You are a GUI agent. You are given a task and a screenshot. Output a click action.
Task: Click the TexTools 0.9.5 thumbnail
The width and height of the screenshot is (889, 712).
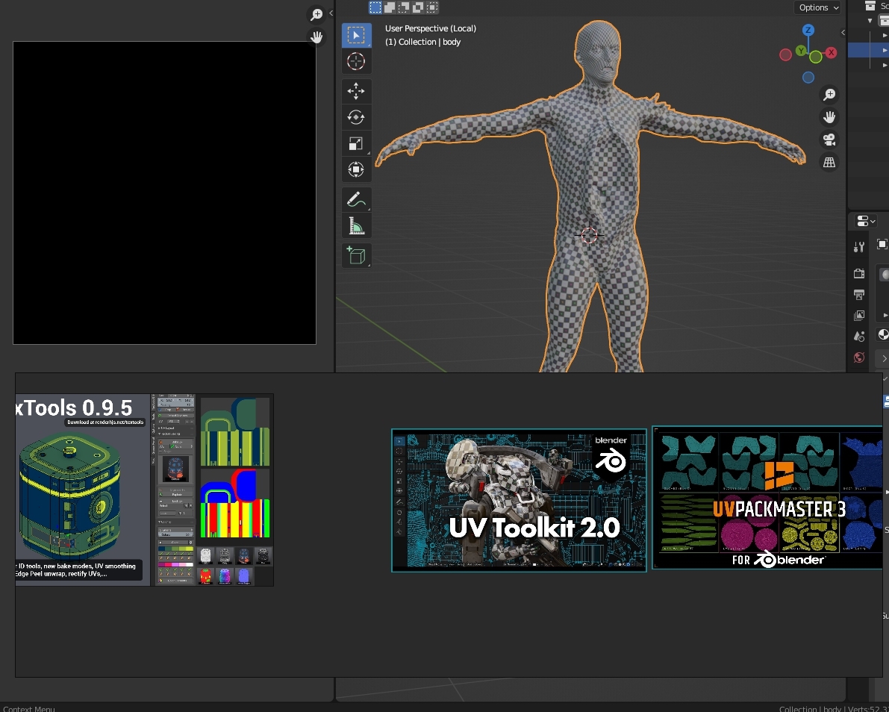pyautogui.click(x=145, y=490)
